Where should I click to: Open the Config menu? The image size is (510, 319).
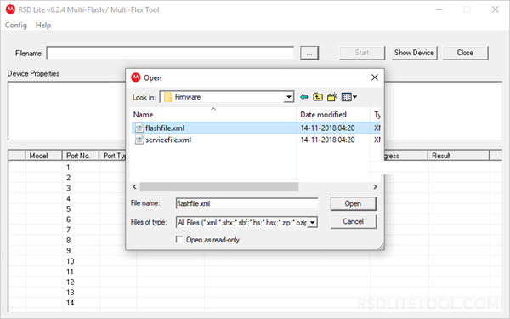click(16, 25)
